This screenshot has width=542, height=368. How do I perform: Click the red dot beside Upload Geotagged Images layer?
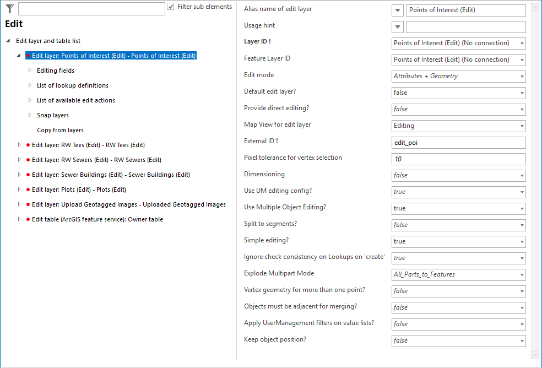(x=28, y=204)
